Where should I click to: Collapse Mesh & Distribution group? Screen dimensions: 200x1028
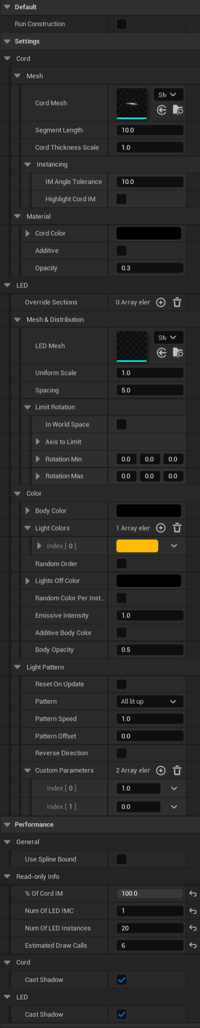(x=17, y=320)
